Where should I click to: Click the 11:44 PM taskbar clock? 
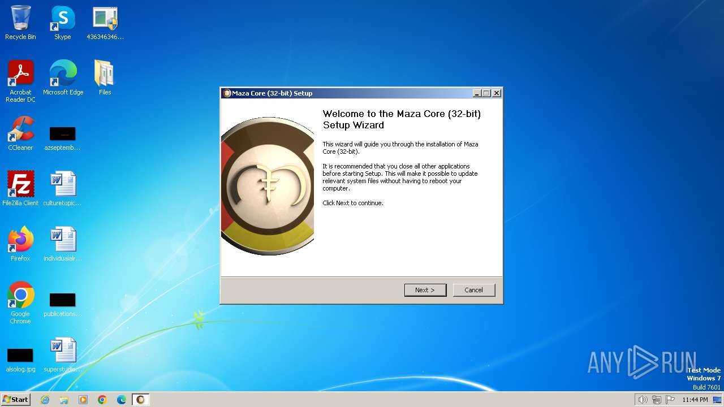pyautogui.click(x=695, y=400)
